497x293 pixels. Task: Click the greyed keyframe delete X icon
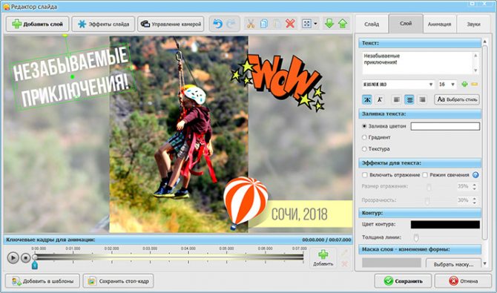[344, 263]
